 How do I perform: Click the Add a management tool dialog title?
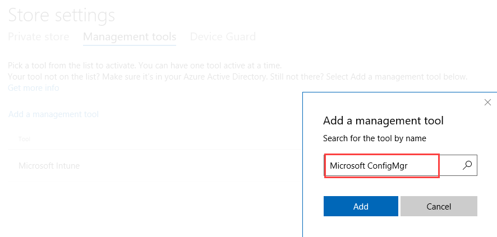[383, 120]
